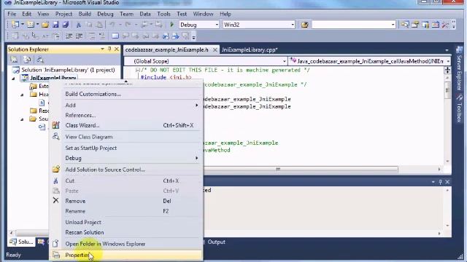Click inside the Find combo input field
This screenshot has height=262, width=467.
(x=351, y=25)
